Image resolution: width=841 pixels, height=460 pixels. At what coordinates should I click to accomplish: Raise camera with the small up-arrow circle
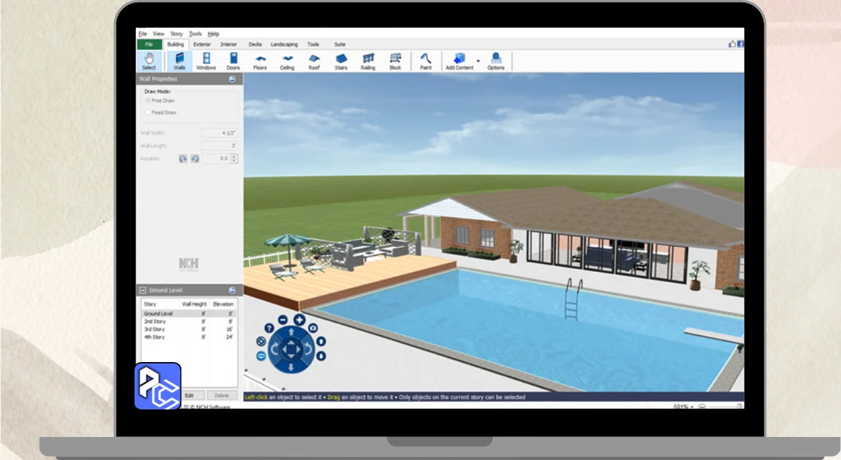click(x=321, y=341)
